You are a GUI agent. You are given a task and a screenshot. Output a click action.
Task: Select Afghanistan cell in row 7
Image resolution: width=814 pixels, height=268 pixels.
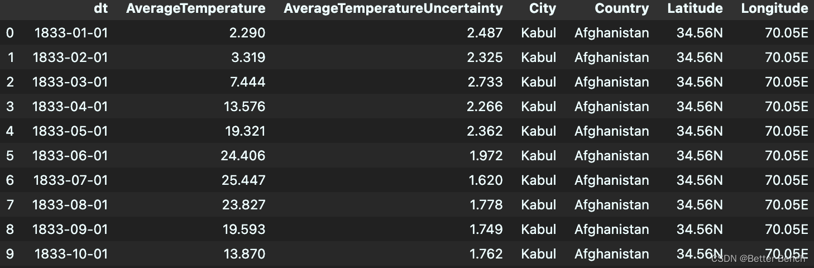pyautogui.click(x=612, y=205)
